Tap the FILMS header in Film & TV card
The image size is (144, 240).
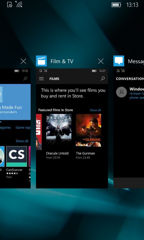[54, 79]
